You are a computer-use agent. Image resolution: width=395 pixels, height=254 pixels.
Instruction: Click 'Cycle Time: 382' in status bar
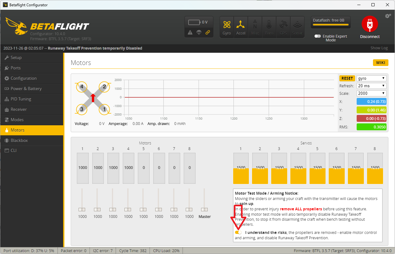[133, 251]
